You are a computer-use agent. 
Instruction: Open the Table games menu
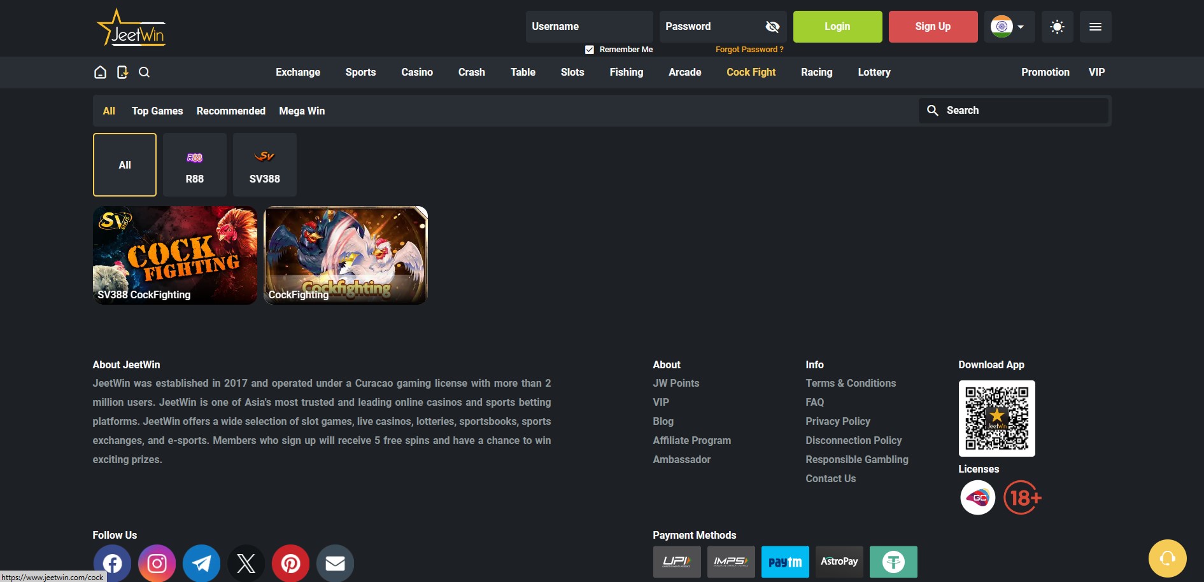(523, 72)
